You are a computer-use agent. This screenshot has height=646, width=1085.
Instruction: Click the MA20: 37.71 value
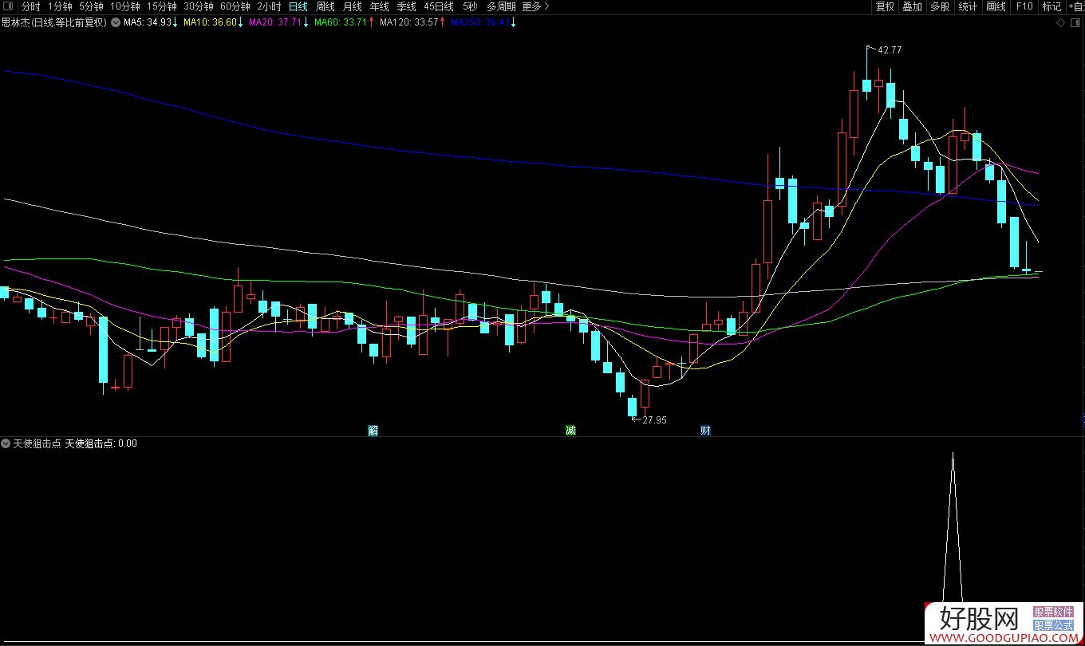tap(275, 22)
